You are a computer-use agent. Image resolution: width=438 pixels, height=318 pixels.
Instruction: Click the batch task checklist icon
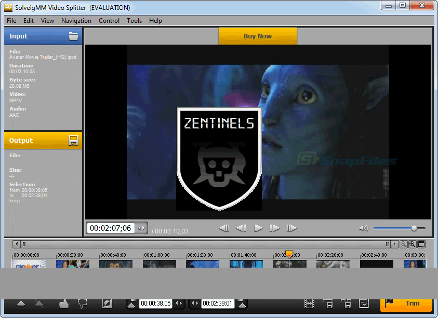(x=364, y=303)
